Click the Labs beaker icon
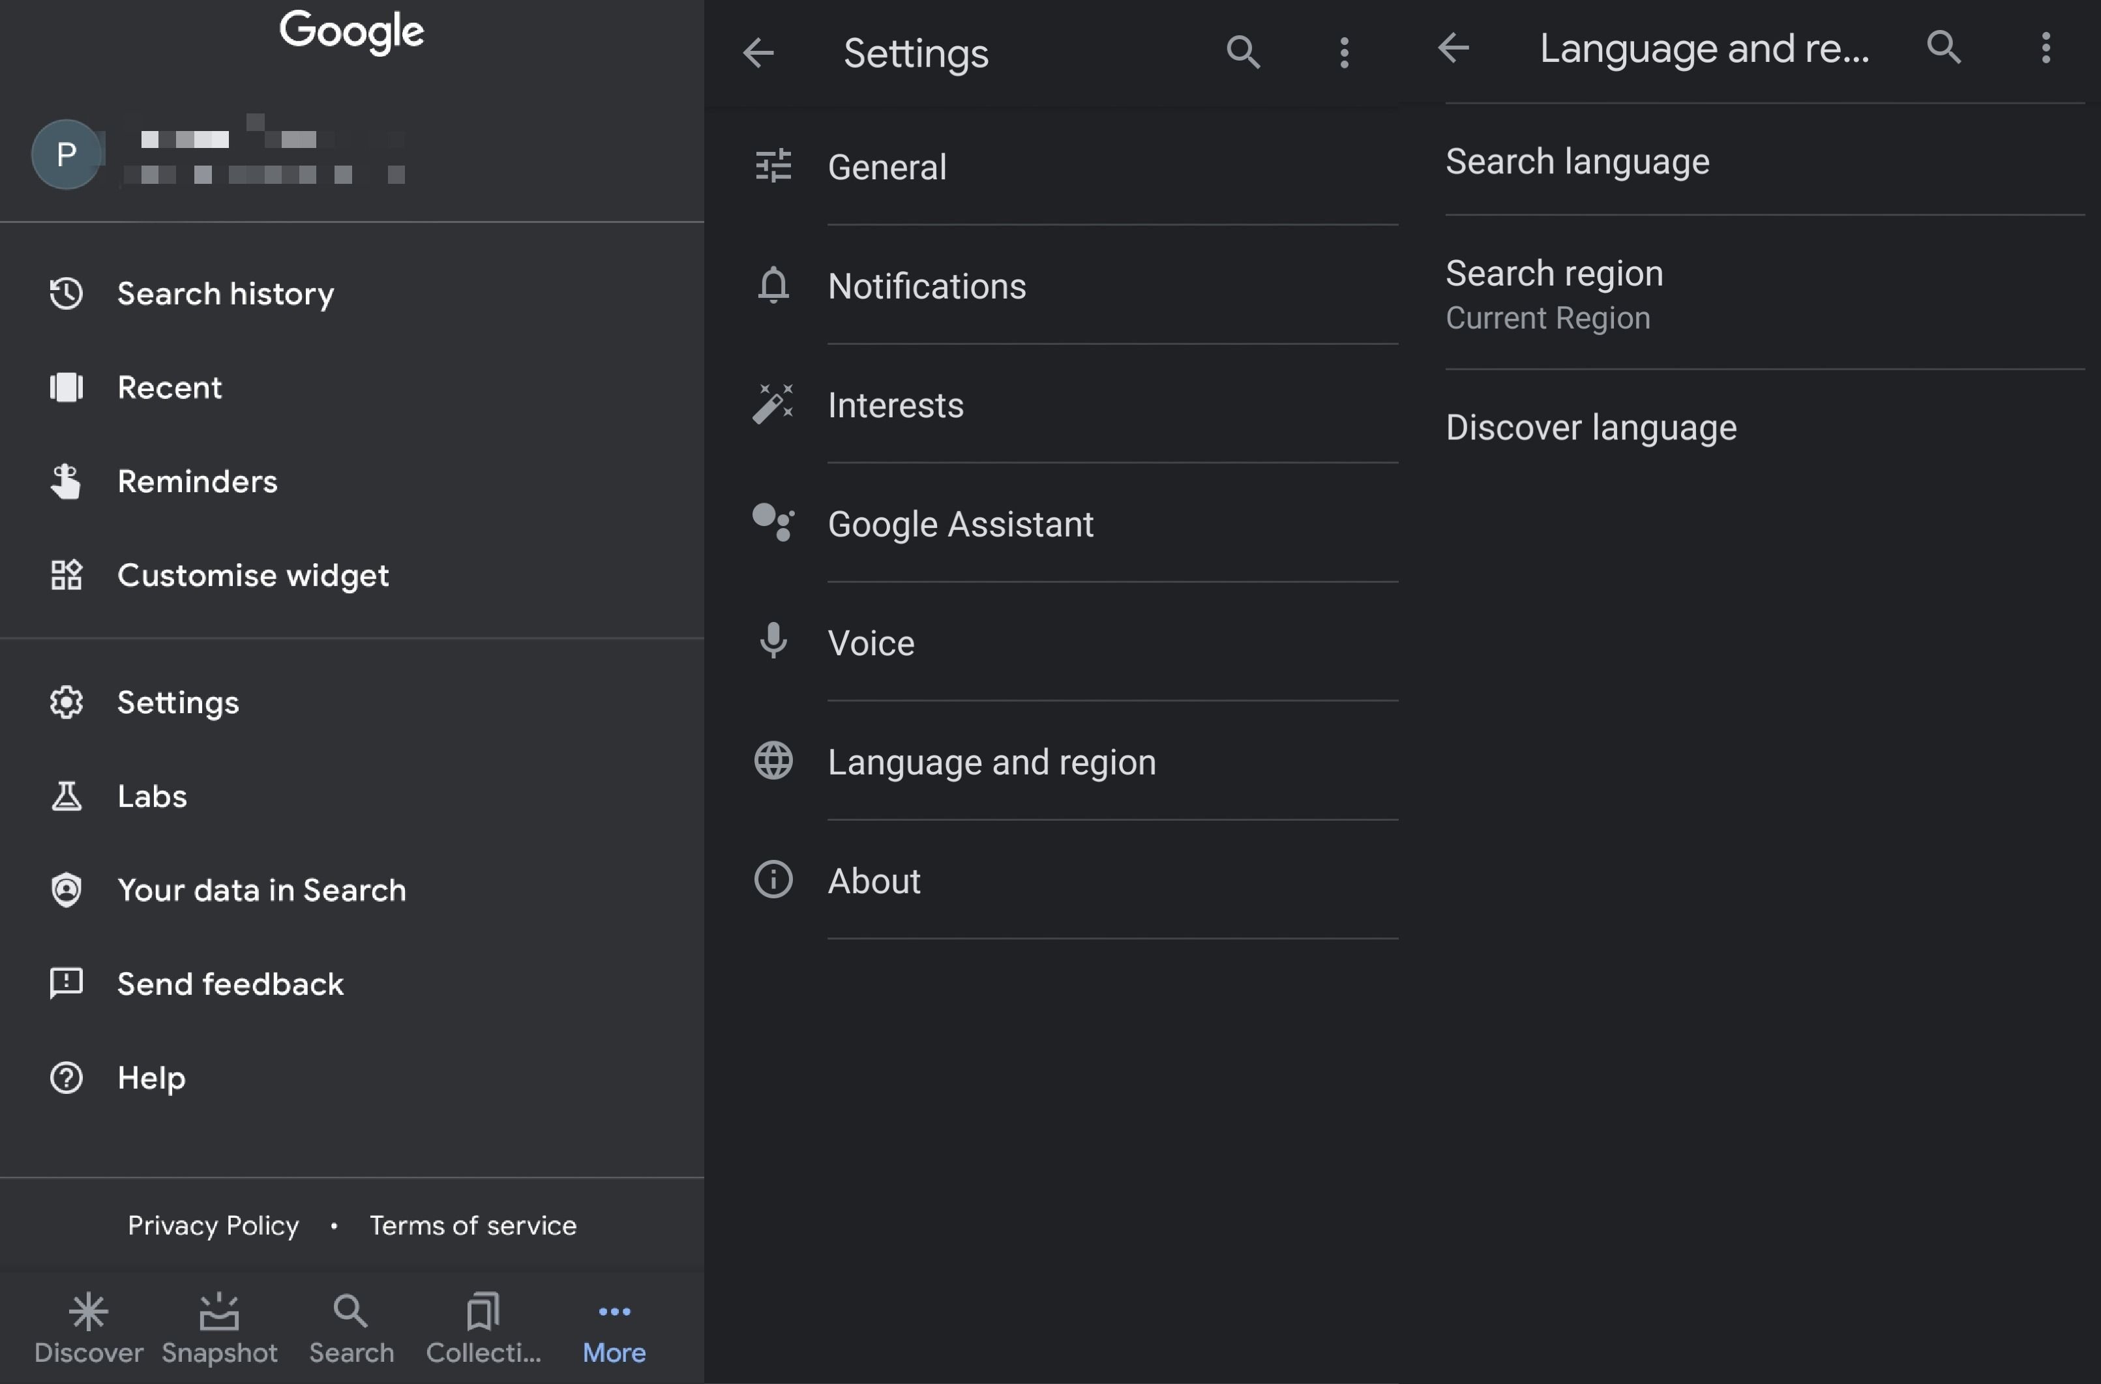Screen dimensions: 2101x1384 coord(65,795)
